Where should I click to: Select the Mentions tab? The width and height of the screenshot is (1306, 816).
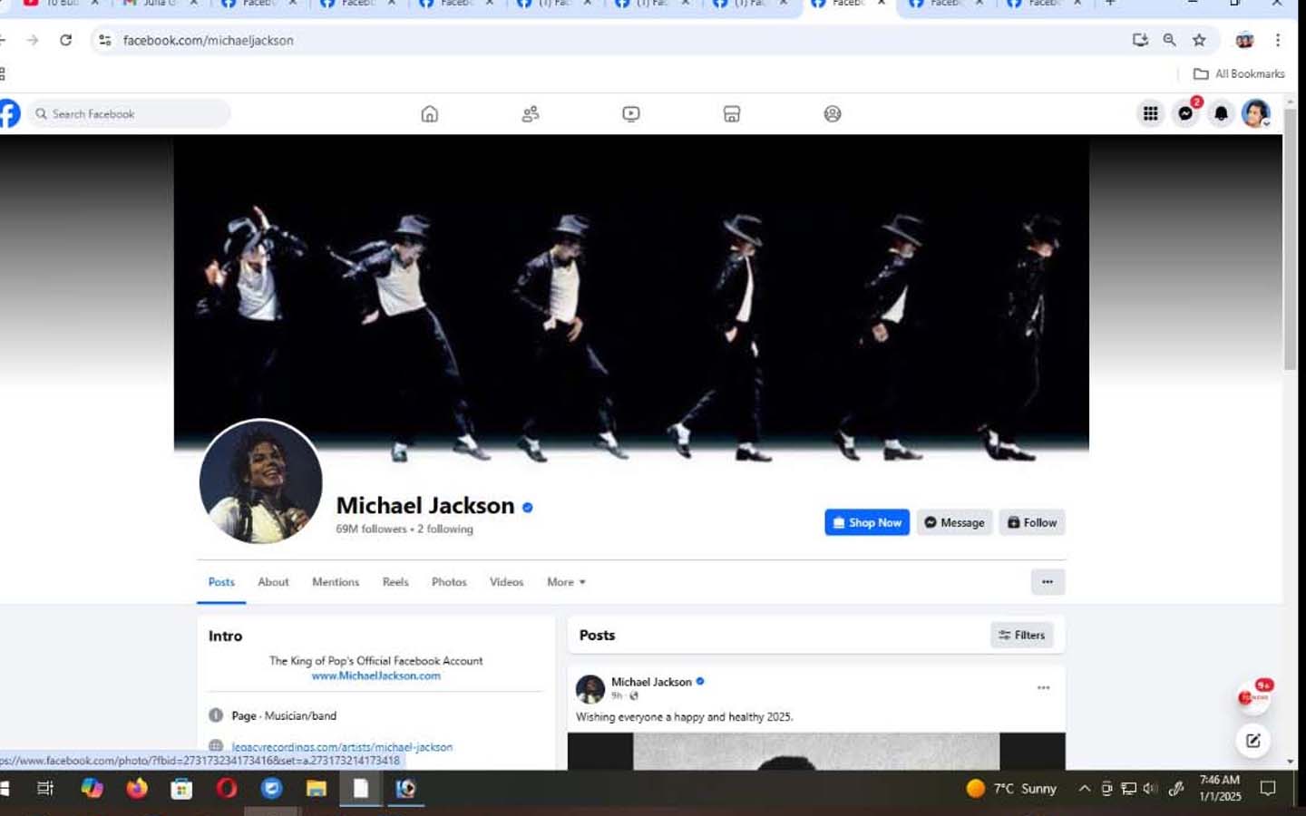(336, 582)
